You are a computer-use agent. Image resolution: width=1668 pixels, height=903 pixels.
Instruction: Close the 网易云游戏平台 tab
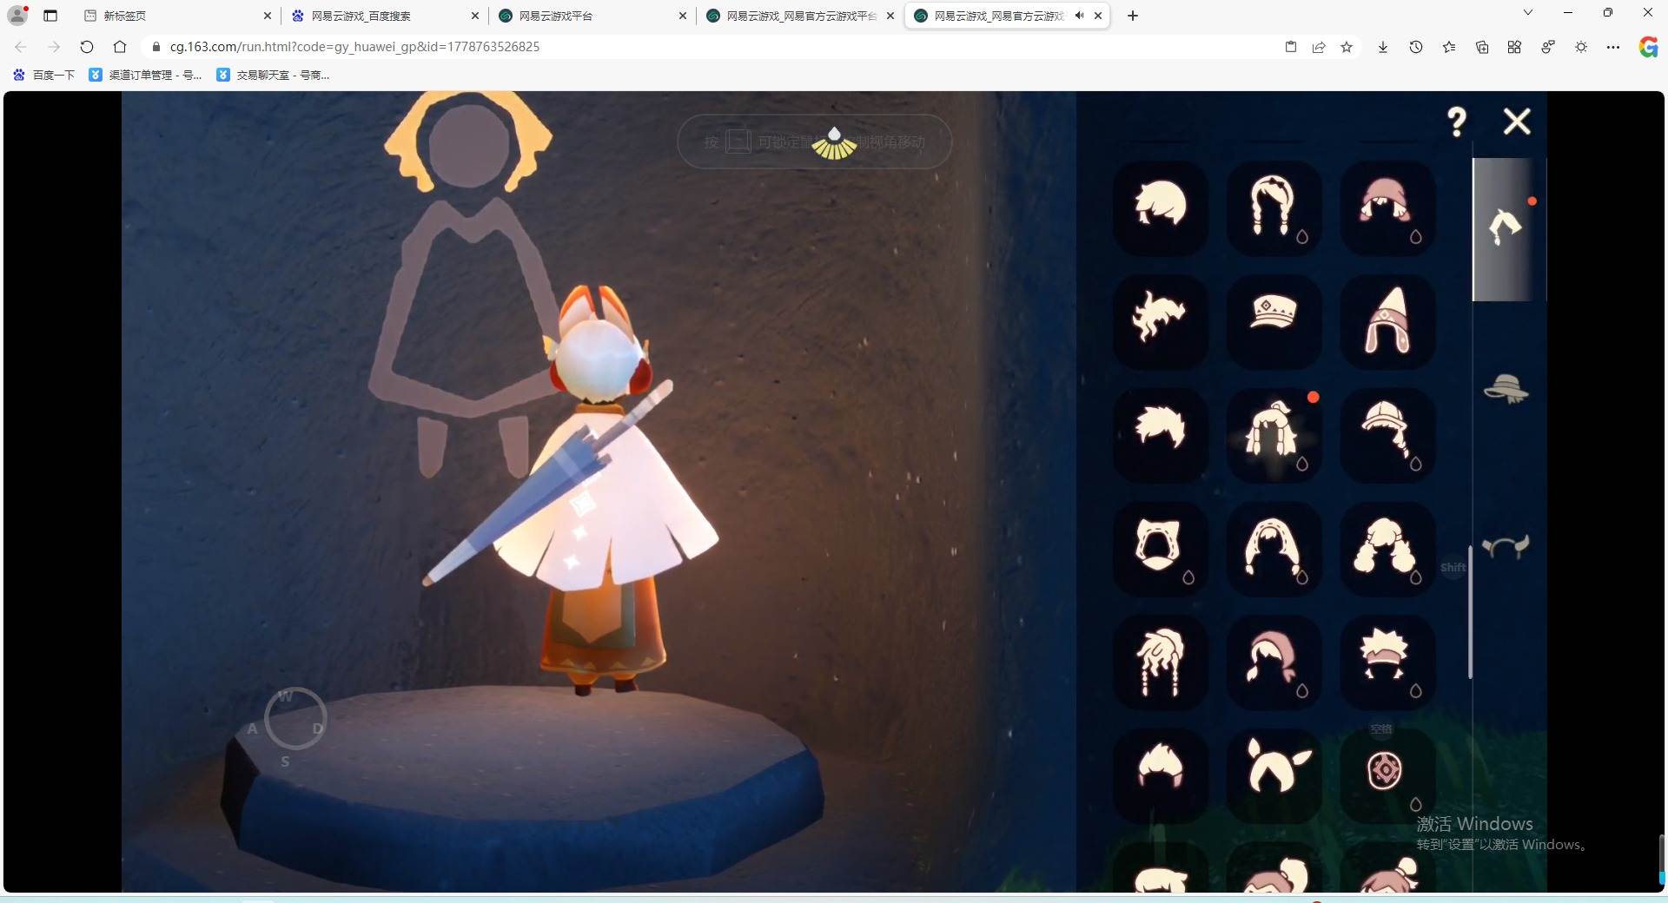tap(683, 16)
